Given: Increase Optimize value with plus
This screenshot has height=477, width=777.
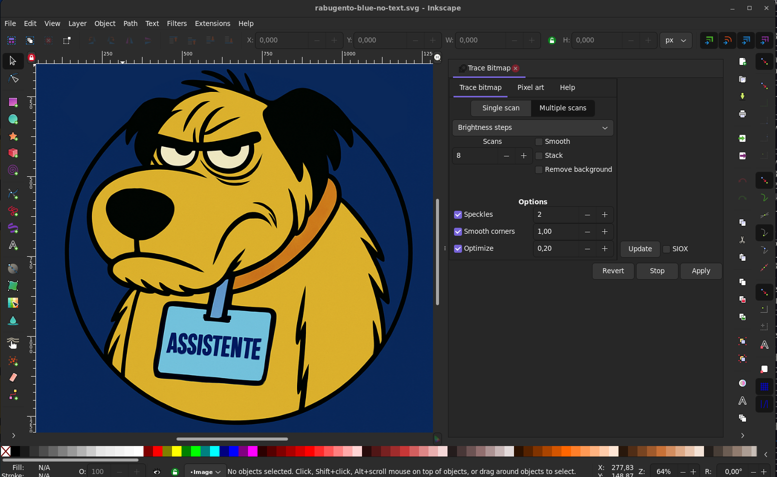Looking at the screenshot, I should point(604,249).
